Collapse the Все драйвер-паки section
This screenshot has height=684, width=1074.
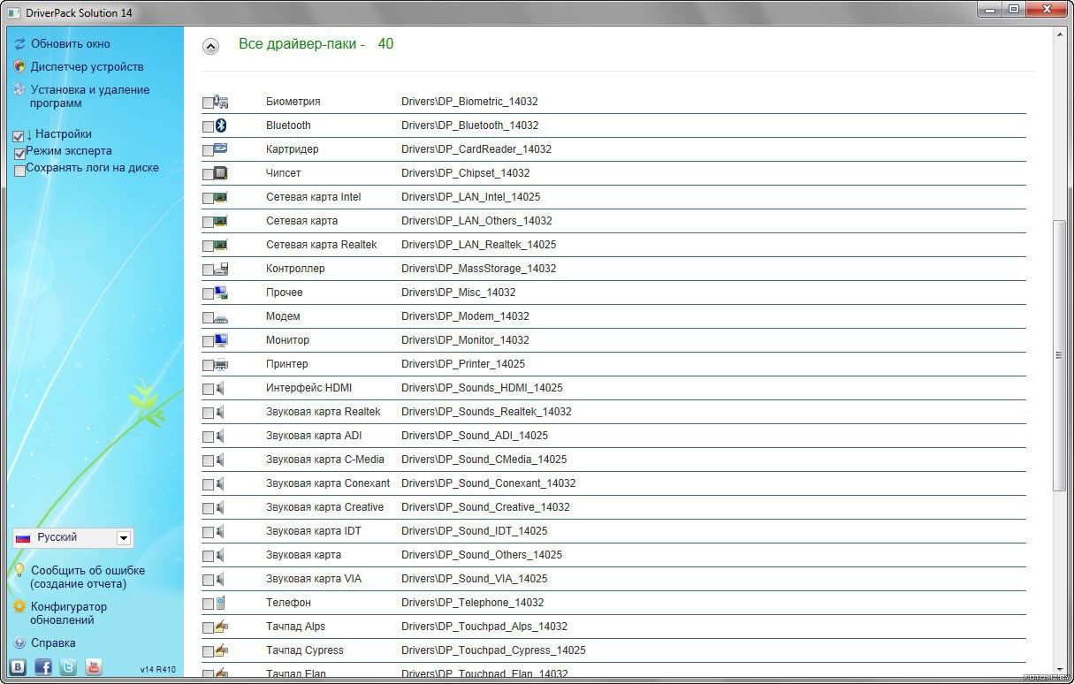point(210,47)
